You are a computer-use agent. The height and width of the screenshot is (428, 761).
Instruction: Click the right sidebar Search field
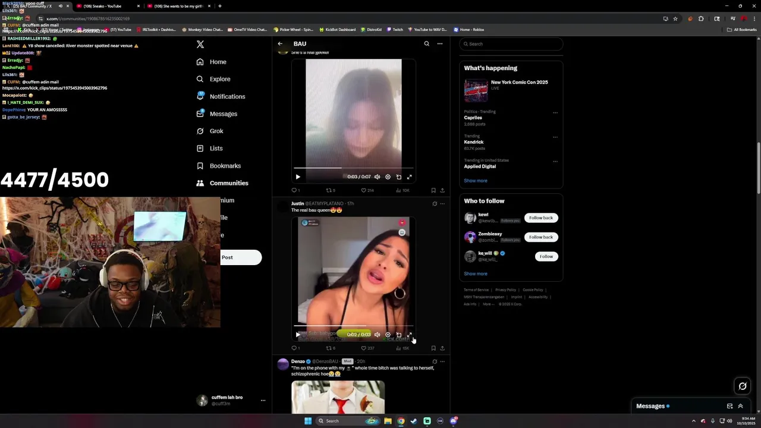click(x=511, y=44)
